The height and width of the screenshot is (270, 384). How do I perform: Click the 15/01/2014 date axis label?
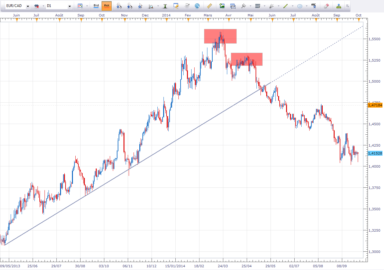click(x=175, y=266)
